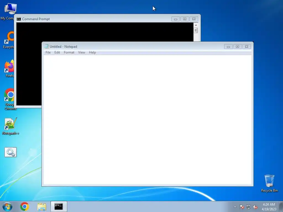Open the Edit menu in Notepad
Image resolution: width=283 pixels, height=212 pixels.
pos(57,52)
